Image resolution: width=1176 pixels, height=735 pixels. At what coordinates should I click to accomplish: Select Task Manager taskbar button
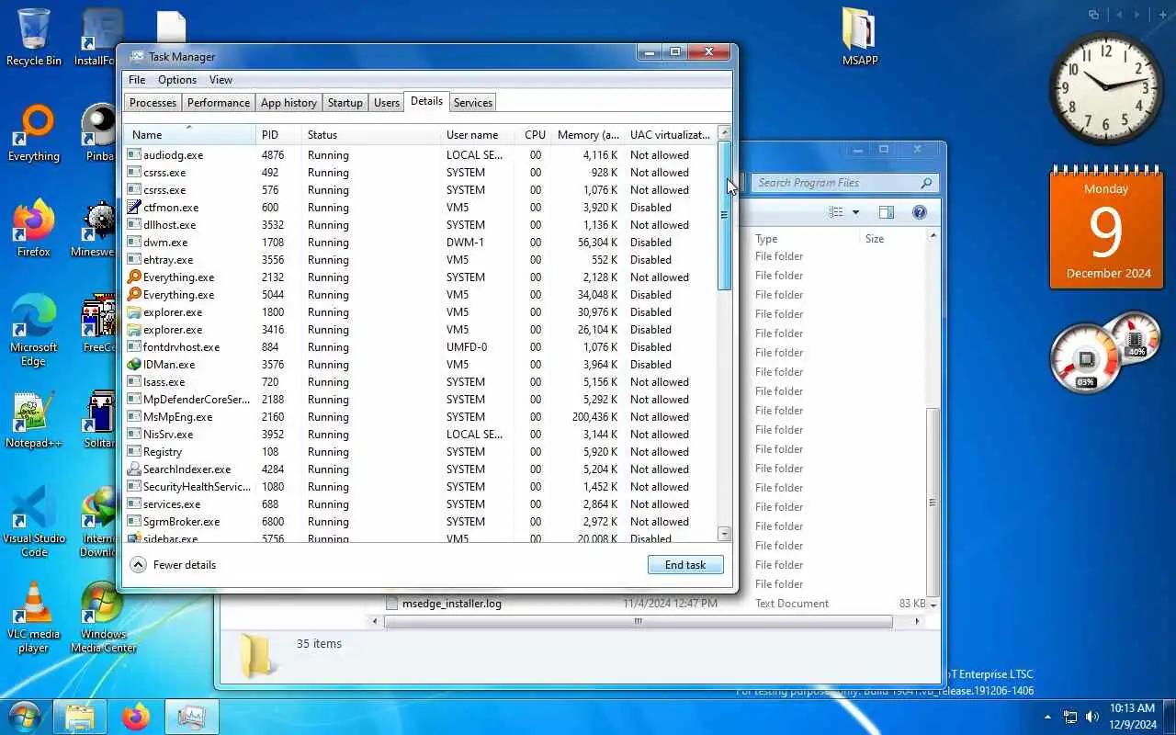point(192,717)
